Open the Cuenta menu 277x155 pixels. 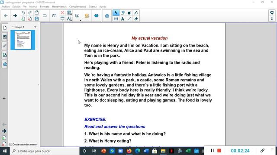coord(93,7)
